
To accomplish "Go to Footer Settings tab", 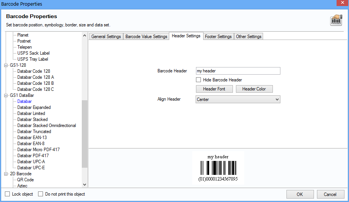I will 218,37.
